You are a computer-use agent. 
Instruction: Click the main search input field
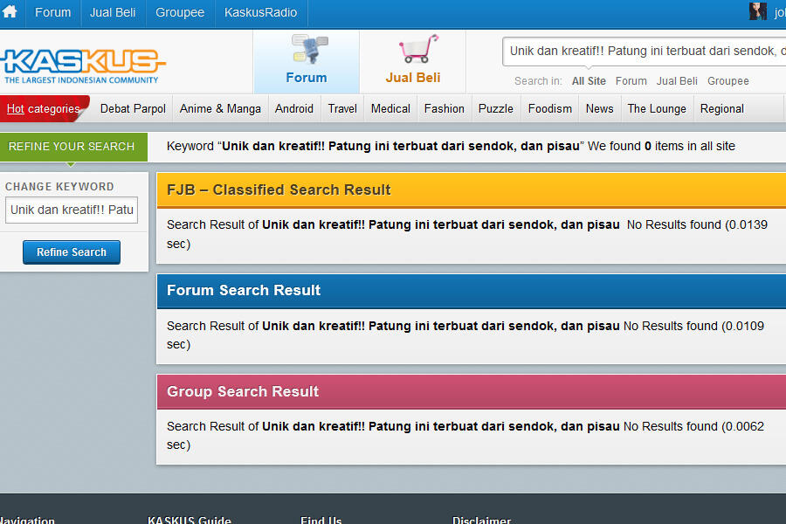pos(645,52)
